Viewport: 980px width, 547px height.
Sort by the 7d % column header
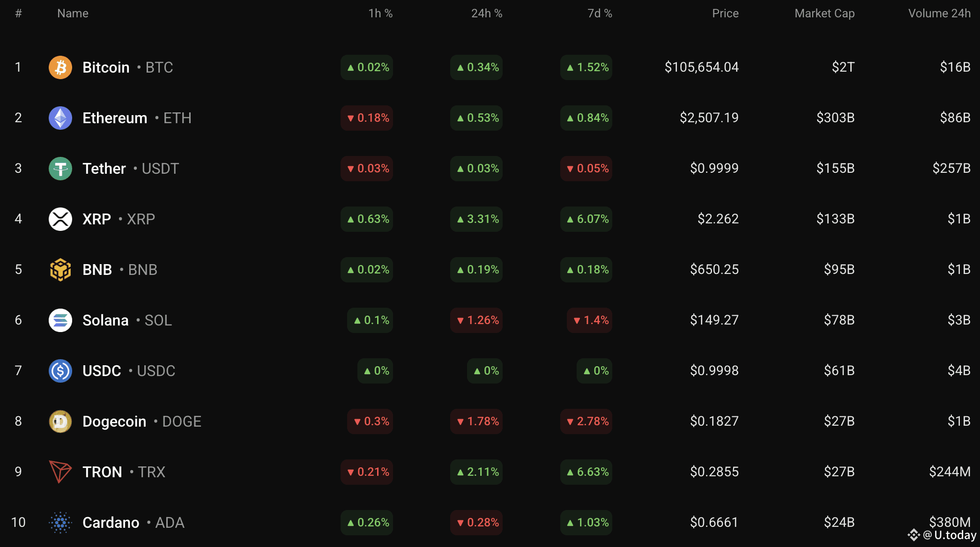tap(600, 14)
